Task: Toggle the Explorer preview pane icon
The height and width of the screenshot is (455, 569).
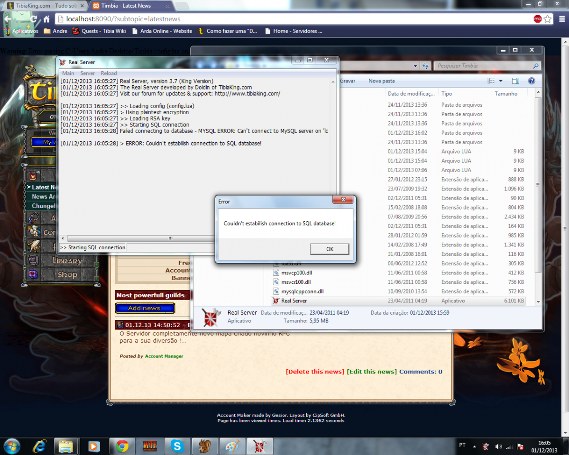Action: pos(515,81)
